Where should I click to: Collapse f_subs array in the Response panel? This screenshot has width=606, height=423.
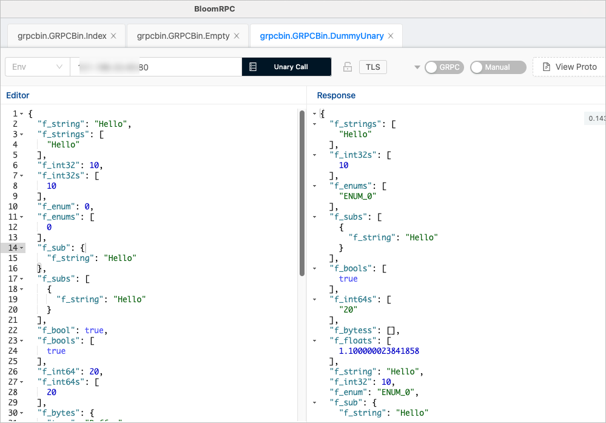[x=314, y=217]
